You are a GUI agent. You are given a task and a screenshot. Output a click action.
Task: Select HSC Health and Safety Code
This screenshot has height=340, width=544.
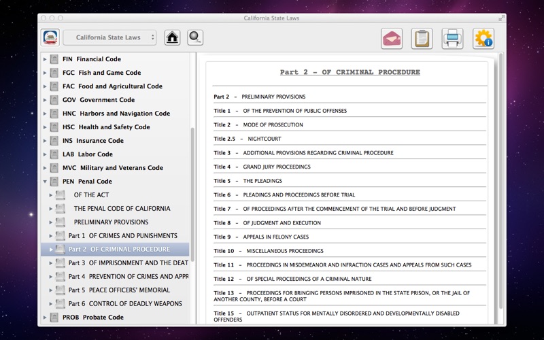click(106, 127)
